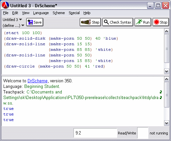
Task: Run Check Syntax
Action: tap(118, 22)
